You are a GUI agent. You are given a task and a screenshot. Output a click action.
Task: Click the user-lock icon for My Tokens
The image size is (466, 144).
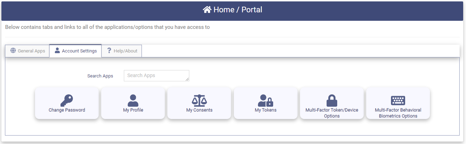click(265, 100)
